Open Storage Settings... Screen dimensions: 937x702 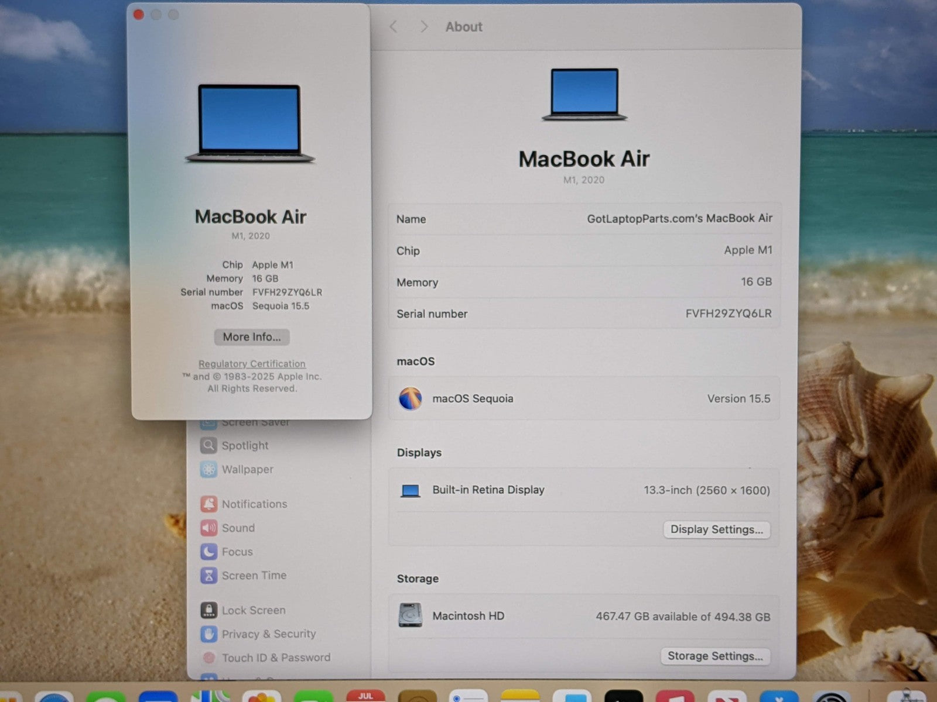click(x=715, y=656)
